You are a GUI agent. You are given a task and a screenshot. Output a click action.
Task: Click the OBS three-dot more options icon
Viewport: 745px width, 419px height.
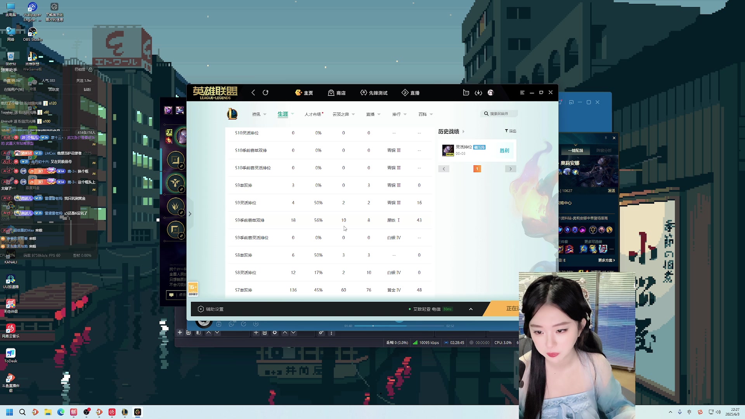pos(331,333)
